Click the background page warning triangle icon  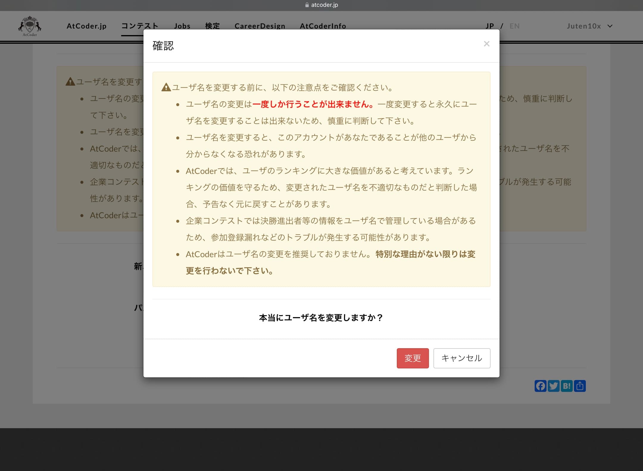70,81
